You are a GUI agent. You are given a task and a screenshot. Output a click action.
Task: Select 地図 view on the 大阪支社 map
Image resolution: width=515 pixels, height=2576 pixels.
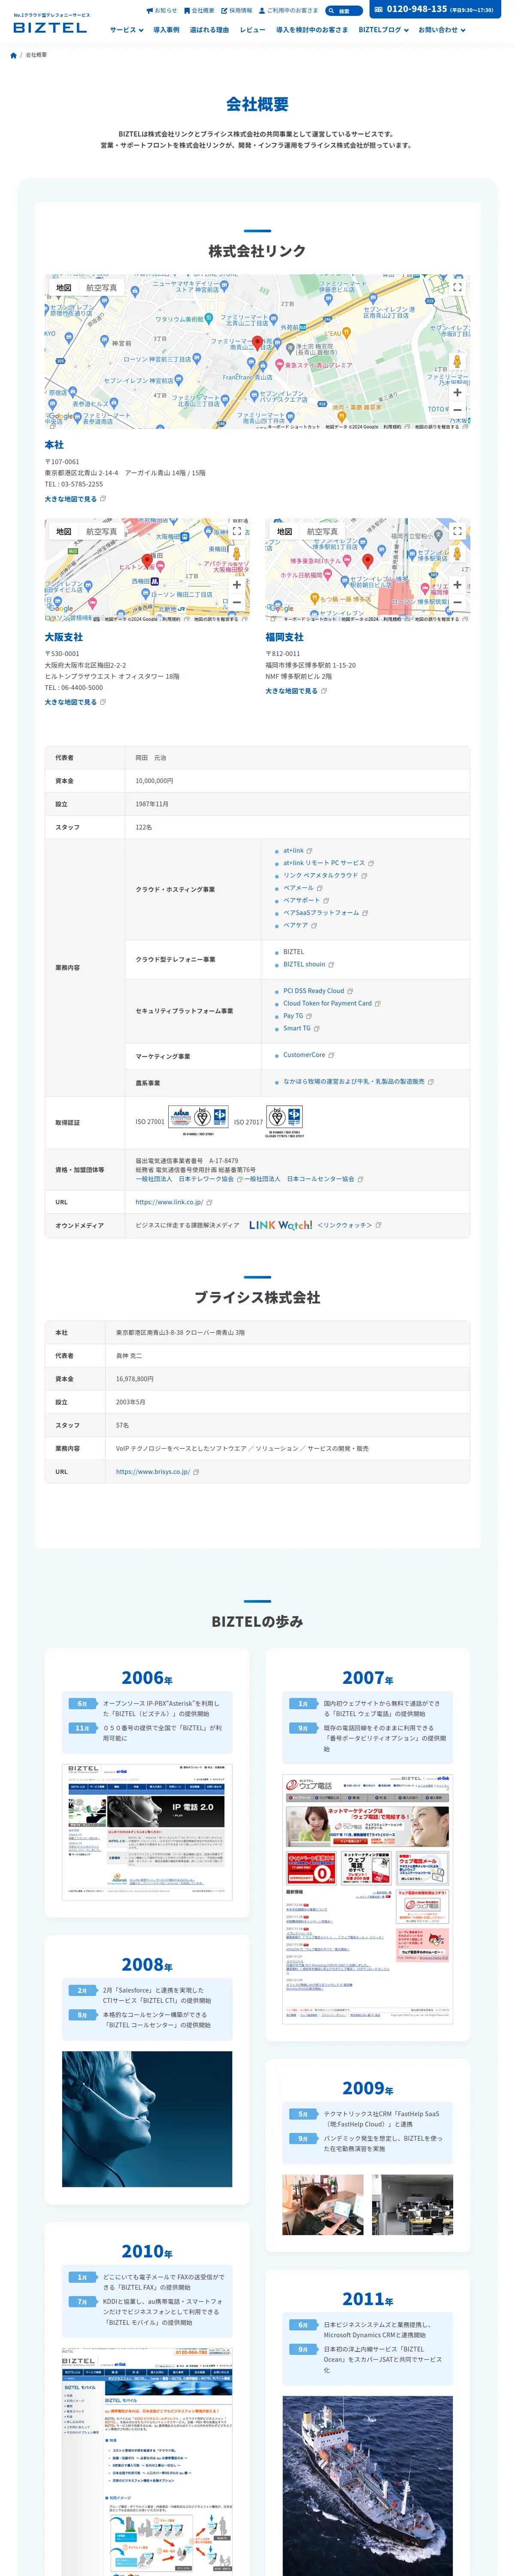click(x=64, y=532)
